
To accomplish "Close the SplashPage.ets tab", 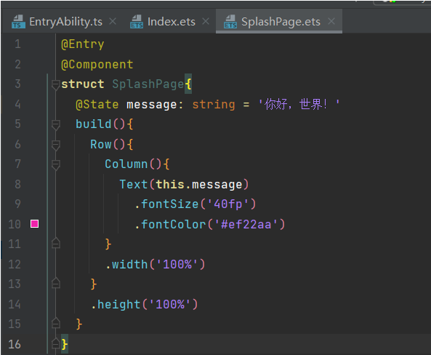I will coord(331,21).
